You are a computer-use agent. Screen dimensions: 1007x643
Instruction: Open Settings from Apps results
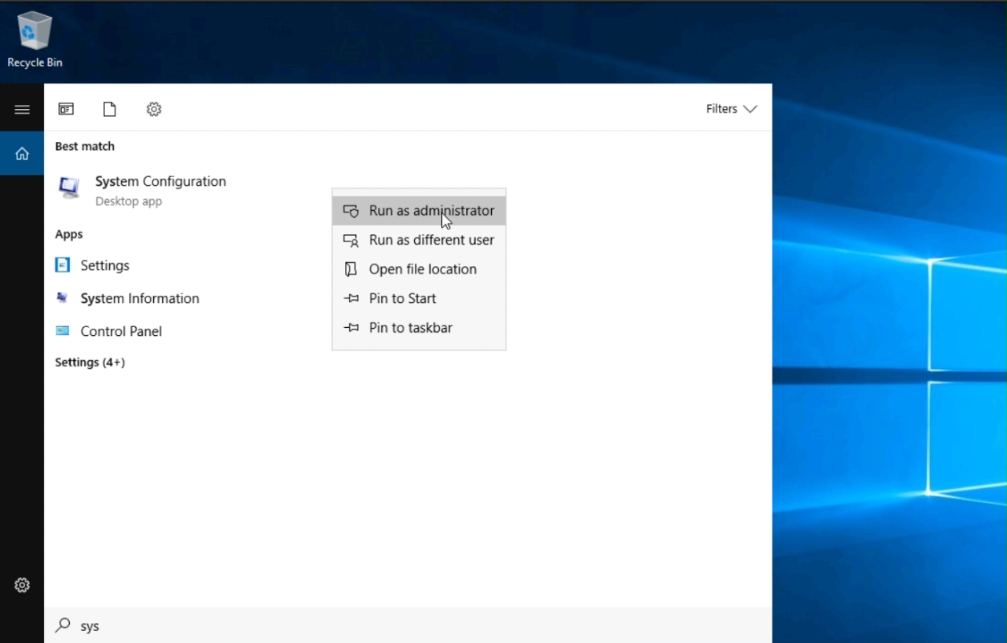[x=104, y=265]
